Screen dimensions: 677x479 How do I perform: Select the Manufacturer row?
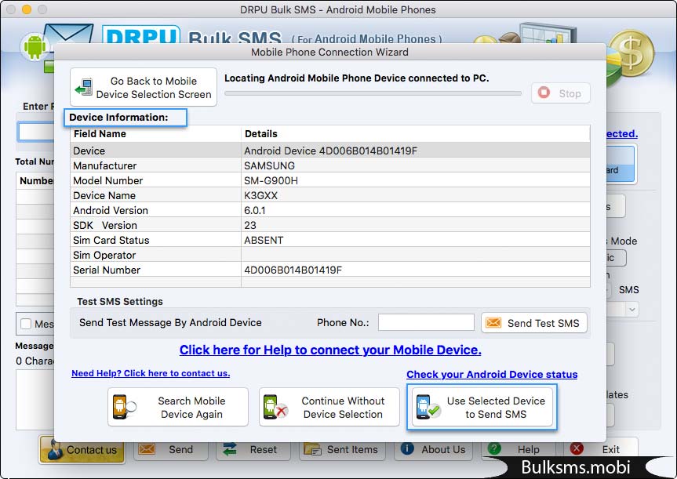coord(329,165)
